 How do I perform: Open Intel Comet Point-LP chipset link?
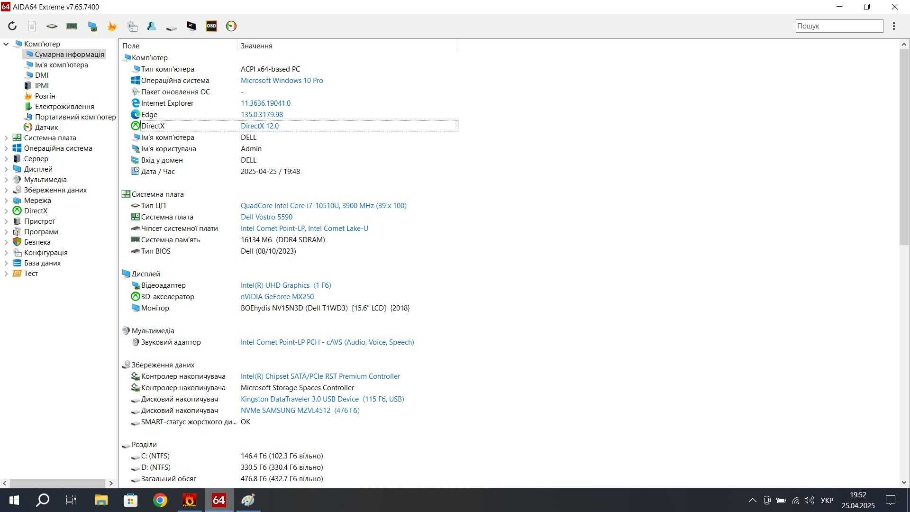click(x=304, y=229)
